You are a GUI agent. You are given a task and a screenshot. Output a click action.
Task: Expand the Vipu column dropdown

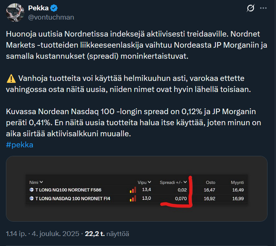(149, 182)
